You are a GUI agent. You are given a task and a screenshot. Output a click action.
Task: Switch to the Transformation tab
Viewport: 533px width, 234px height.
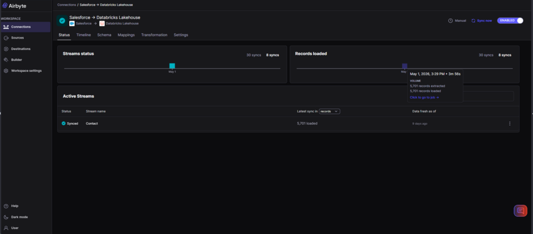pos(154,35)
